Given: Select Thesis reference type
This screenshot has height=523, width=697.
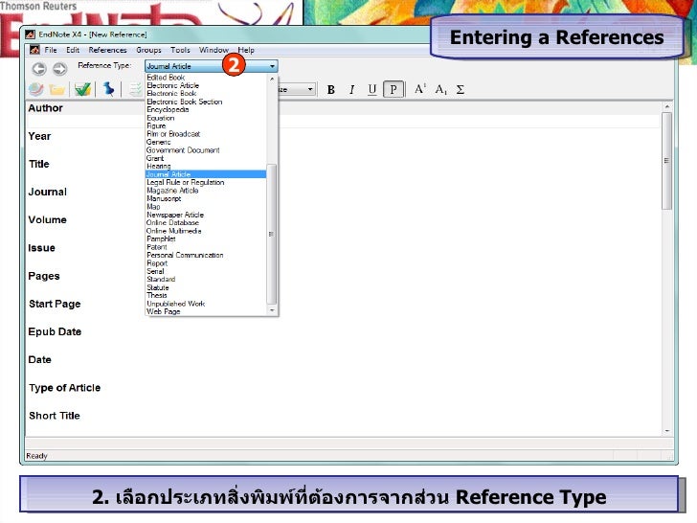Looking at the screenshot, I should 157,295.
